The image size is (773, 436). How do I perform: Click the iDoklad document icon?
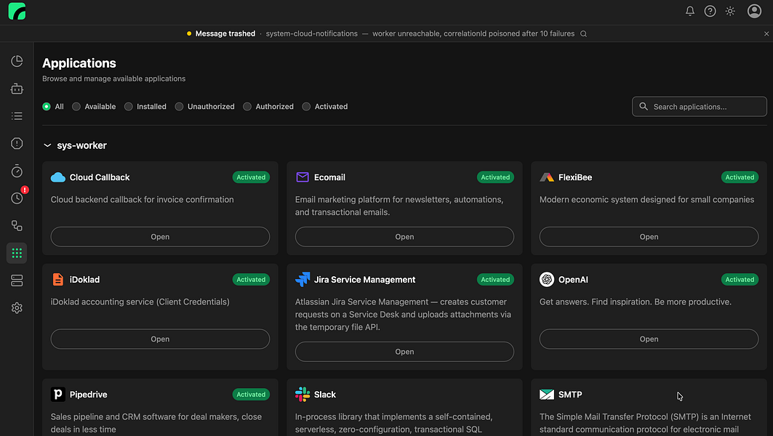point(57,279)
